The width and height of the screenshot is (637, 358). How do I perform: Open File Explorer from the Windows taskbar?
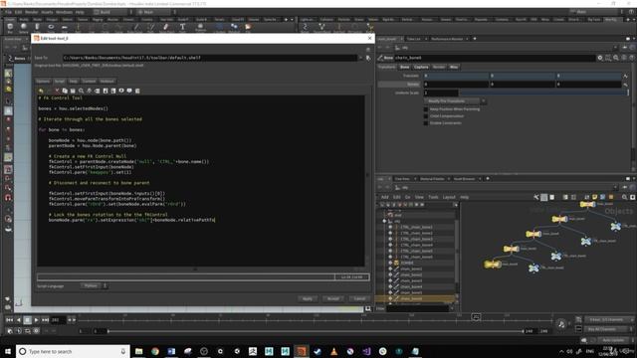(139, 351)
